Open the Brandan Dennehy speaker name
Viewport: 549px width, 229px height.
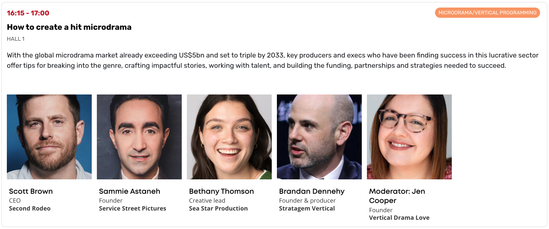311,191
